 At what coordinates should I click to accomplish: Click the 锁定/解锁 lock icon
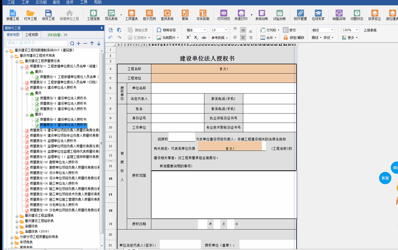pyautogui.click(x=294, y=38)
